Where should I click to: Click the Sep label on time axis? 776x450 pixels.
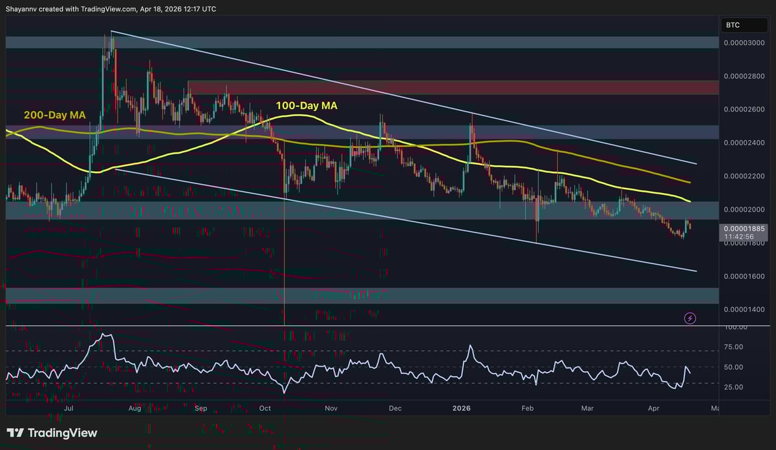[x=201, y=409]
